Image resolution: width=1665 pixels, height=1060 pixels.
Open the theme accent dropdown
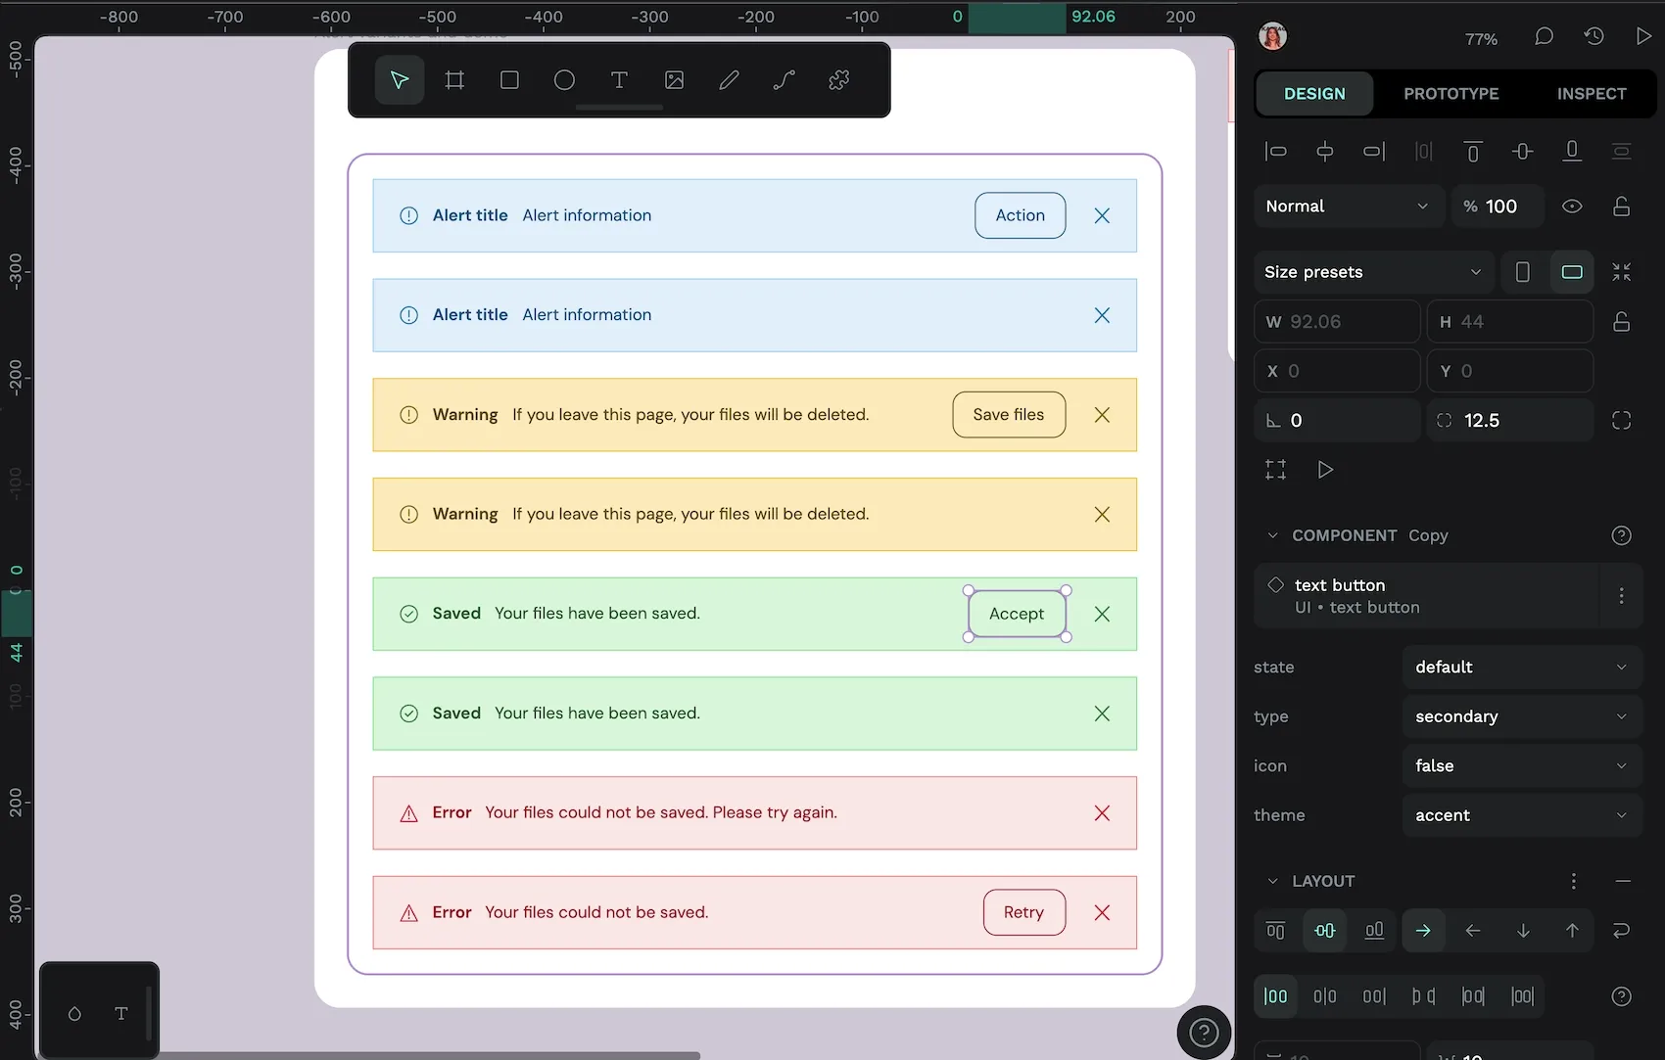pos(1521,815)
